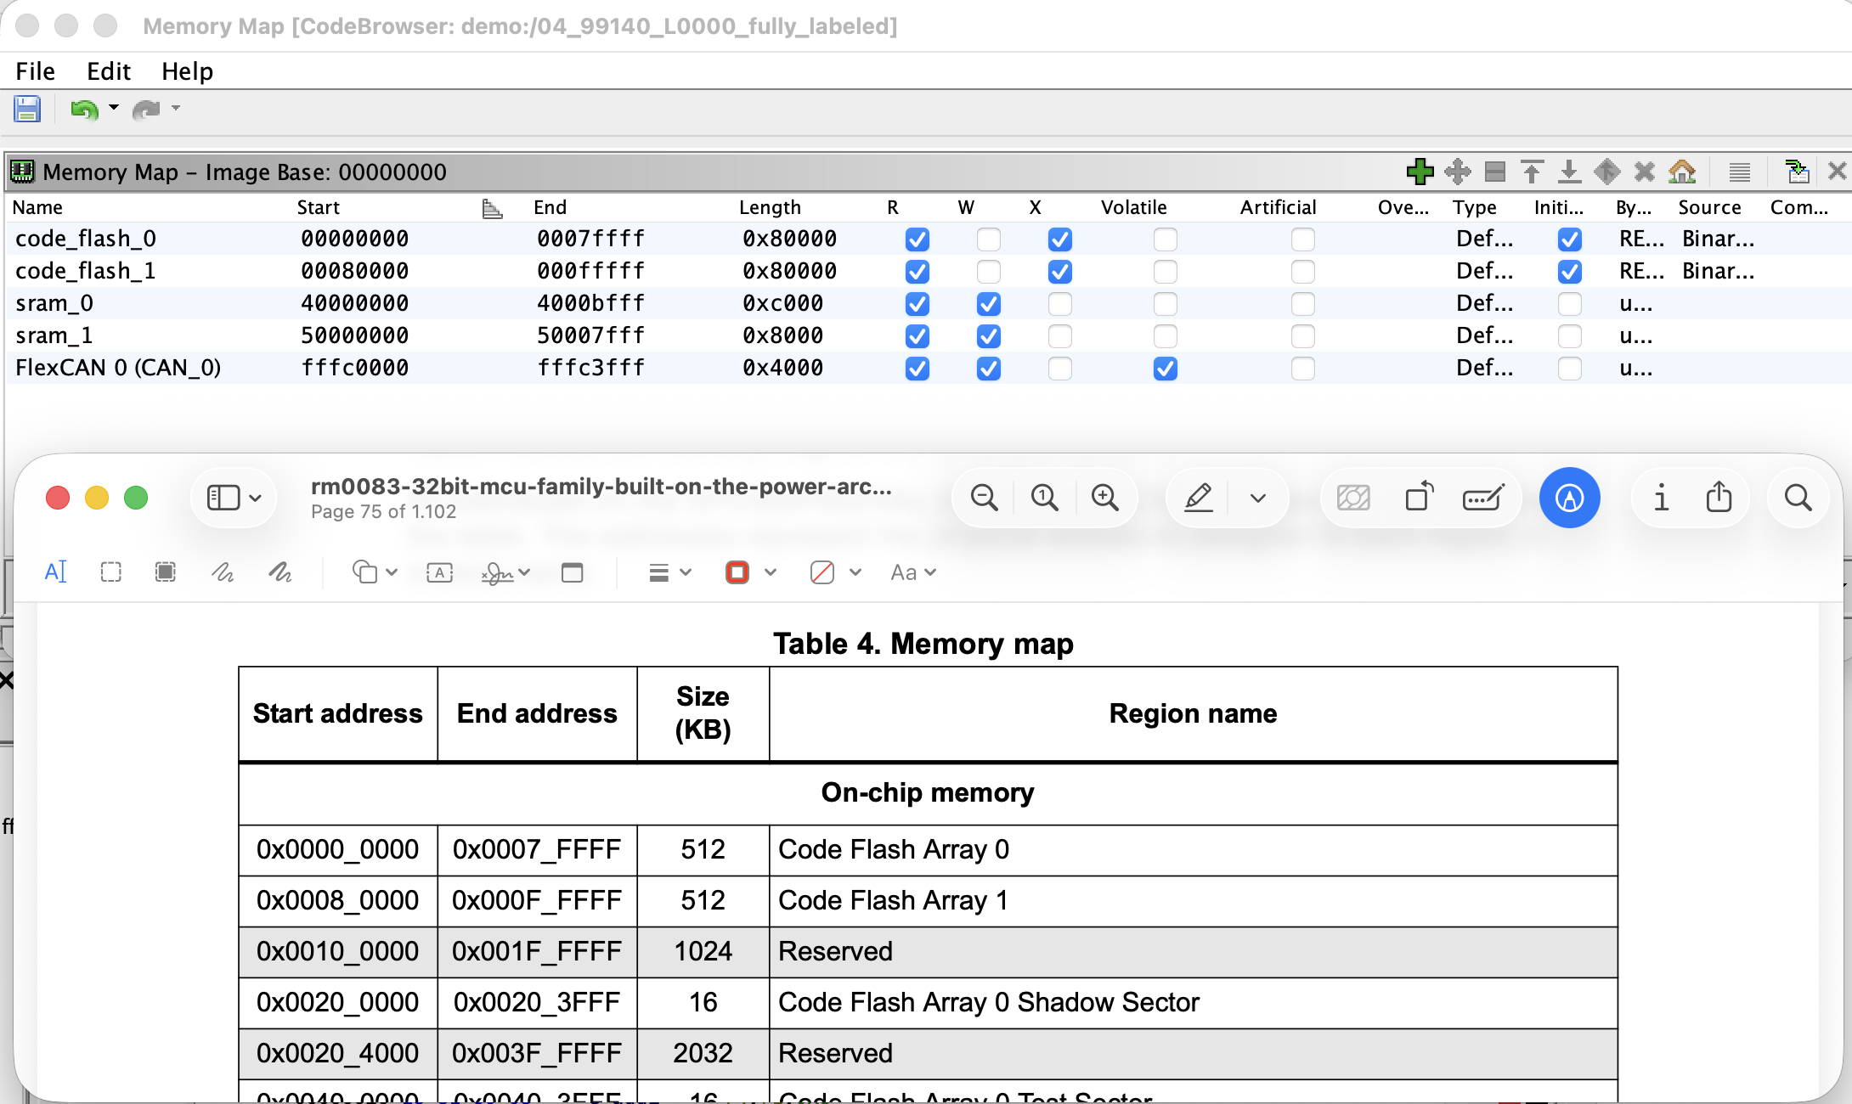Image resolution: width=1852 pixels, height=1104 pixels.
Task: Click the green Undo arrow icon
Action: 83,110
